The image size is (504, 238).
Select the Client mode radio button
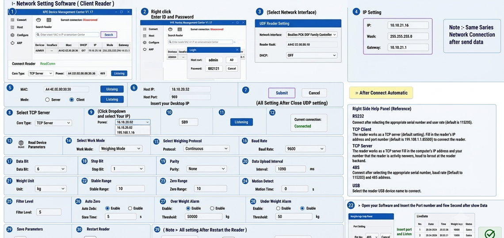[x=72, y=100]
